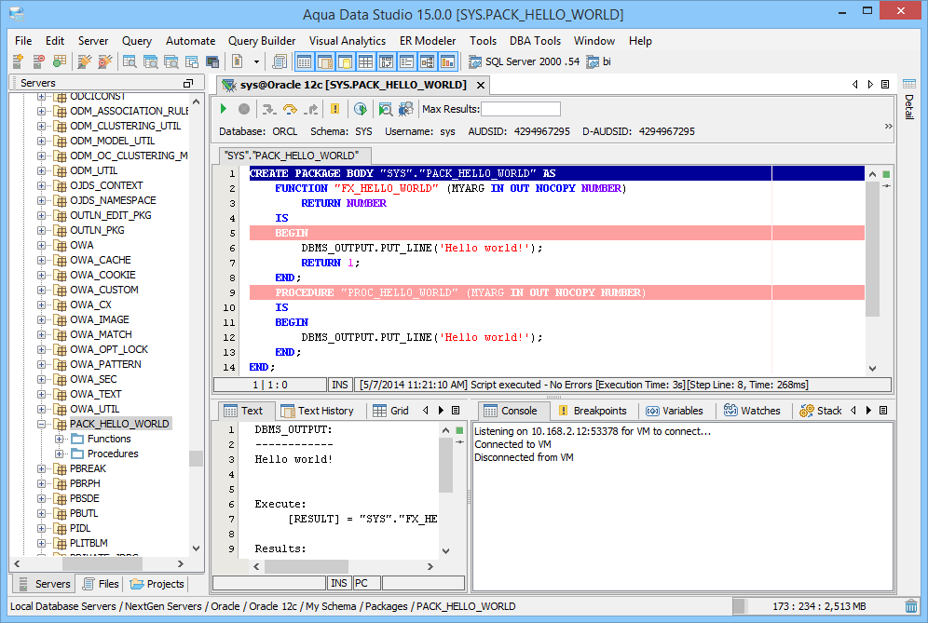Switch to the Breakpoints tab
The height and width of the screenshot is (623, 928).
point(593,411)
